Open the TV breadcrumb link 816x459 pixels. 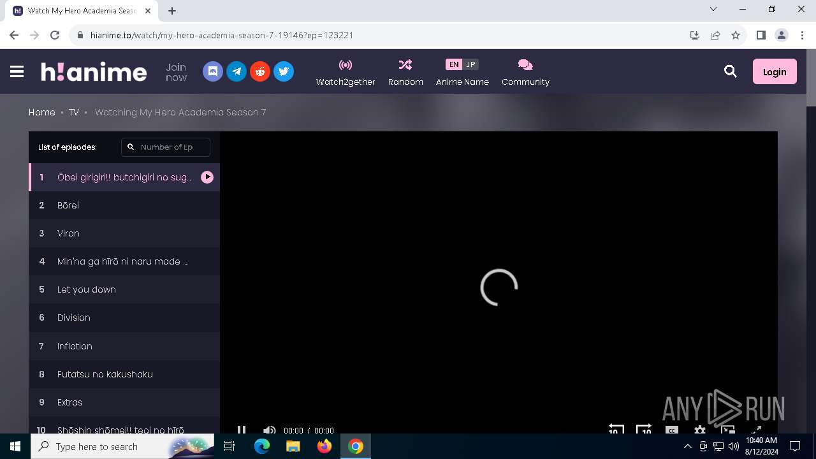[x=74, y=112]
